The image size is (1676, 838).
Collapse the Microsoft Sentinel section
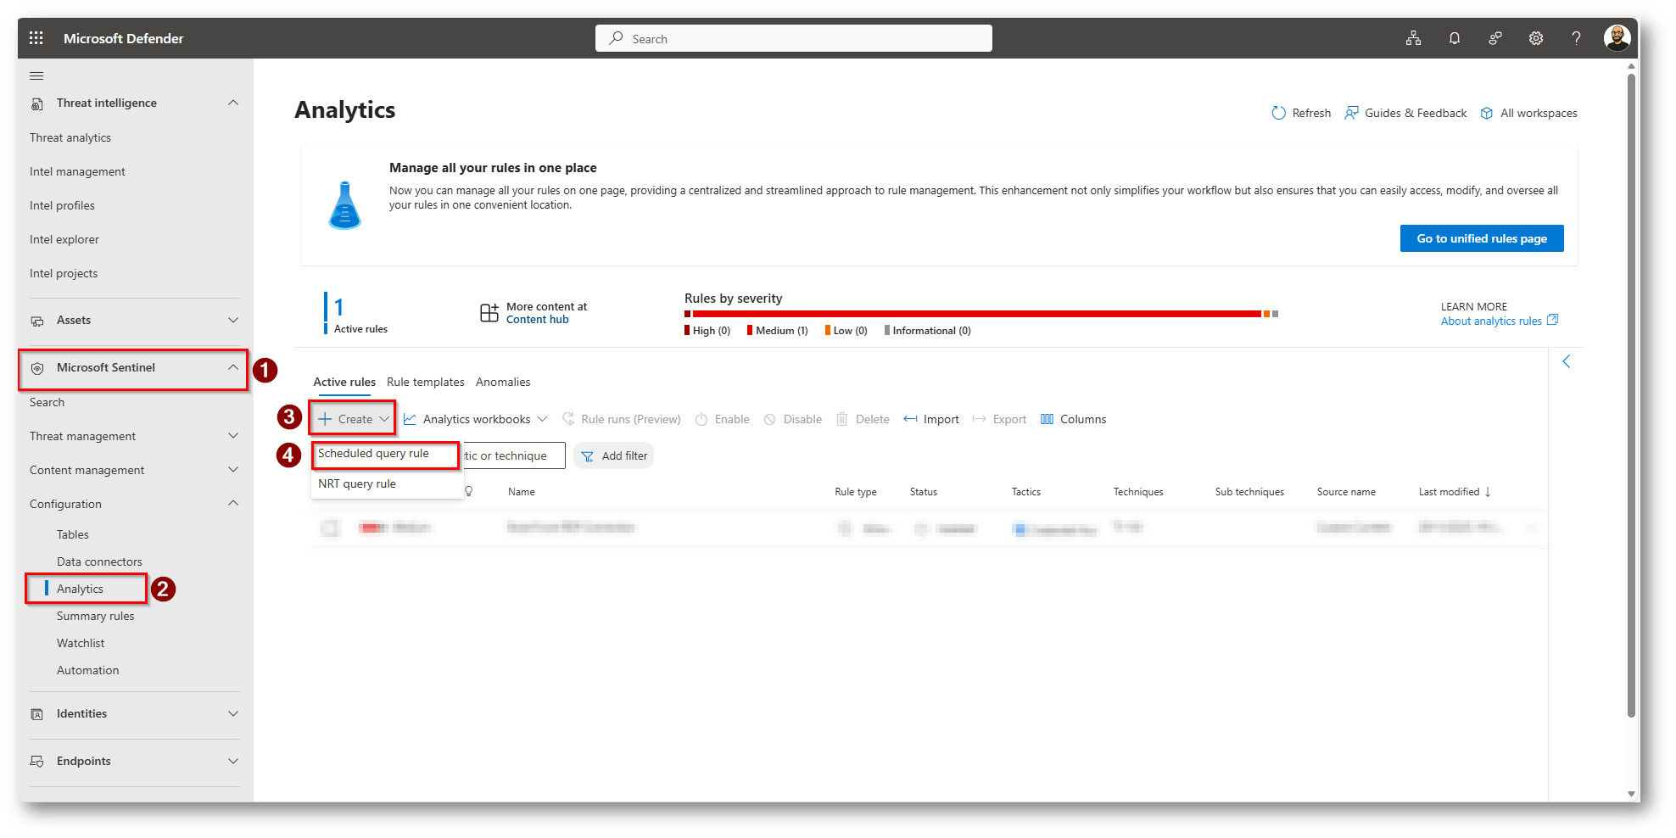(233, 367)
